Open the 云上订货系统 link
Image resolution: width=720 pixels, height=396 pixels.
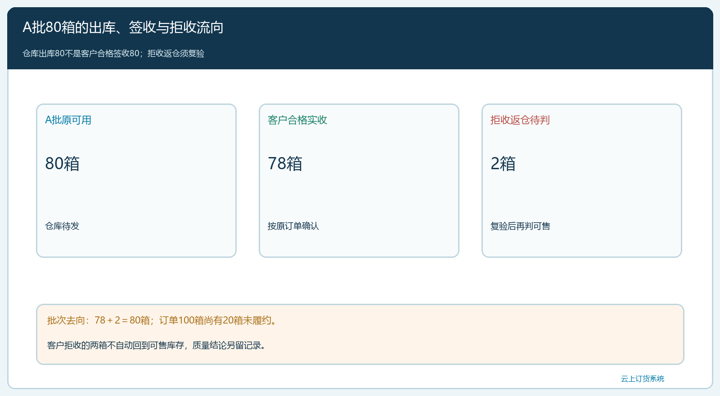click(x=643, y=379)
